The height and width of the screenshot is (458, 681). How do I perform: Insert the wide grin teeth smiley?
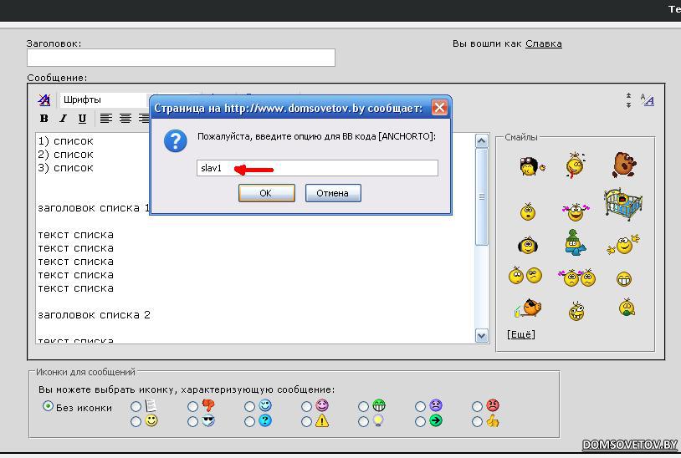click(623, 279)
